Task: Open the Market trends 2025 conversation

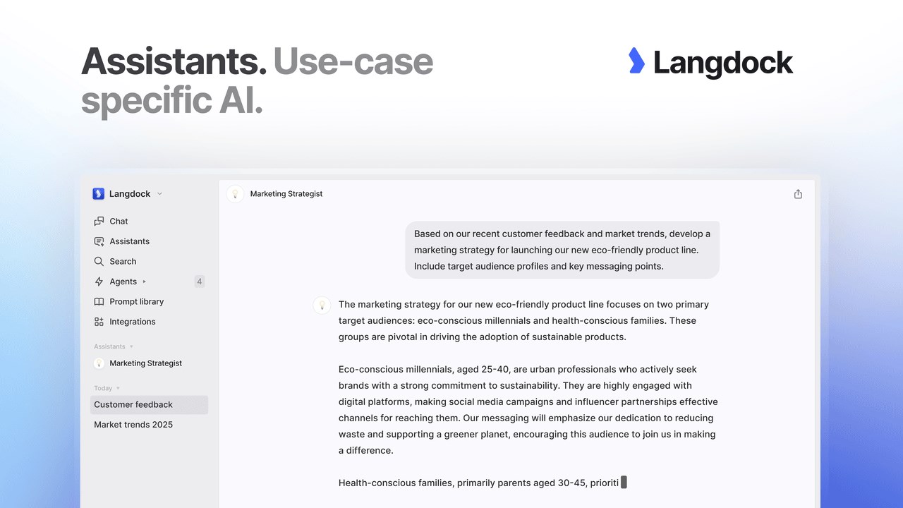Action: pyautogui.click(x=149, y=425)
